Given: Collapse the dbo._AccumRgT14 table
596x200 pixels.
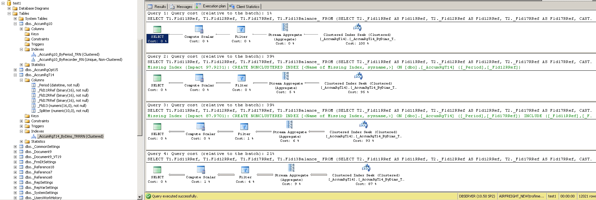Looking at the screenshot, I should click(15, 75).
